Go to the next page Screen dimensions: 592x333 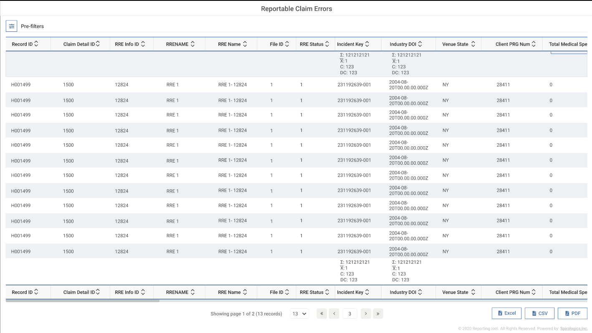click(366, 314)
